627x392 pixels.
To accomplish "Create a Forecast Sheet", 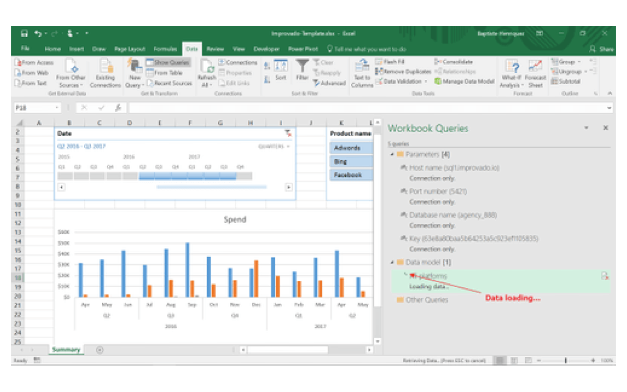I will 535,73.
